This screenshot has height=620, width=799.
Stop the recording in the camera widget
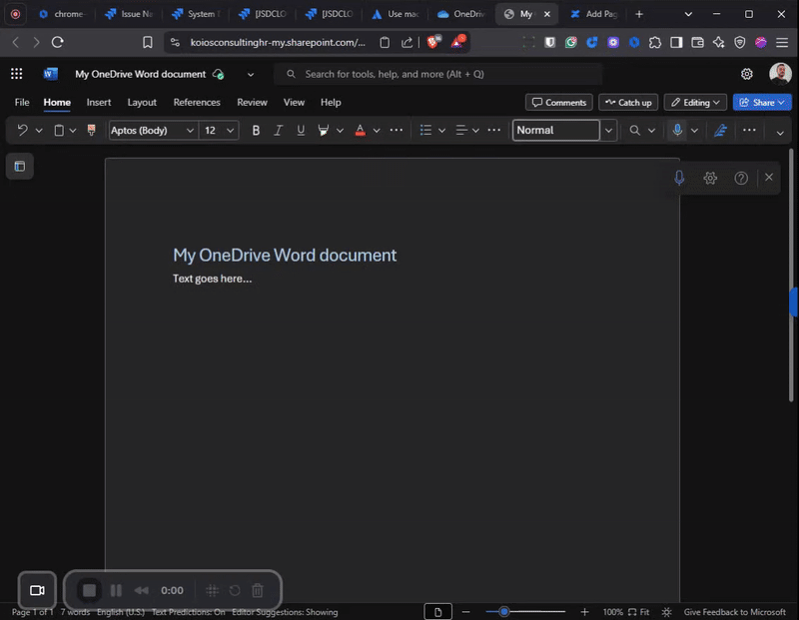pos(90,590)
